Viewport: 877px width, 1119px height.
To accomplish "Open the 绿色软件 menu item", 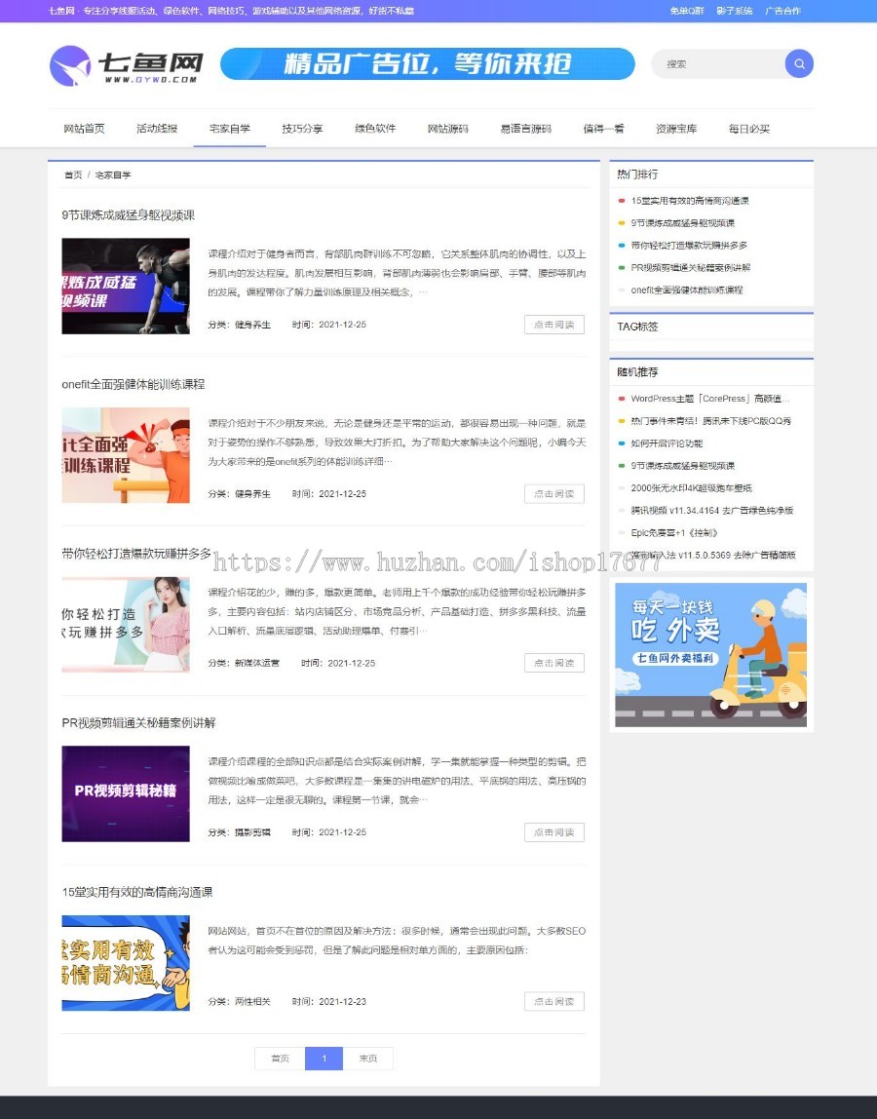I will [375, 129].
